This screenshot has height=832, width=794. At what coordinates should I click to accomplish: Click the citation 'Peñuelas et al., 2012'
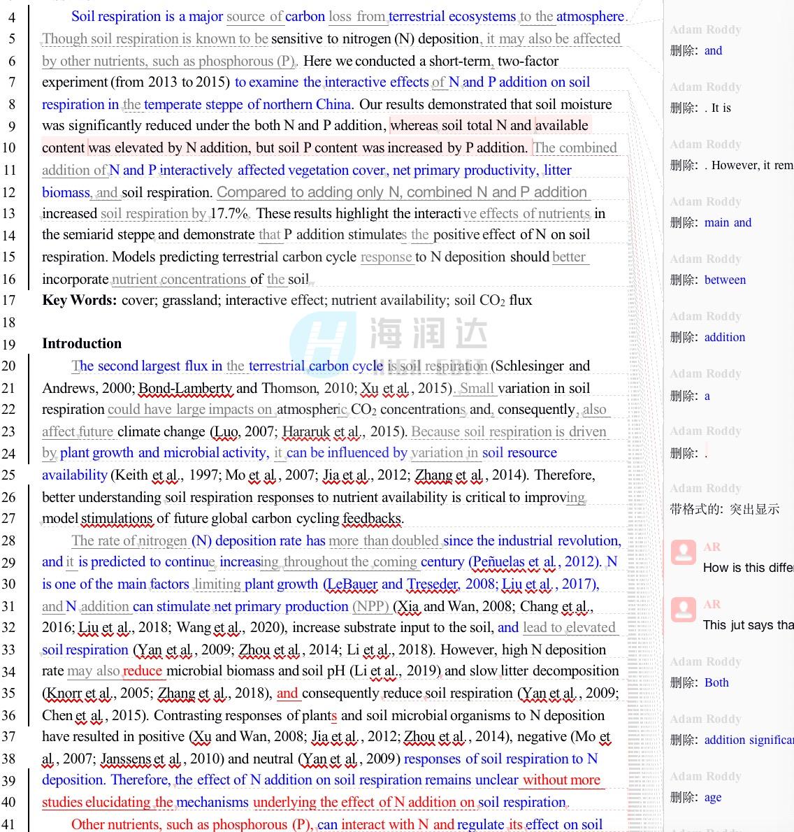pos(534,562)
